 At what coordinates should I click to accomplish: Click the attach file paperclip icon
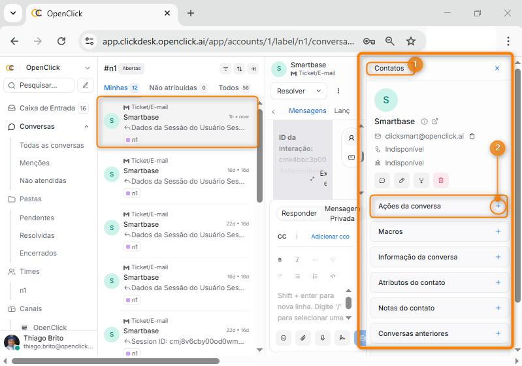tap(302, 337)
